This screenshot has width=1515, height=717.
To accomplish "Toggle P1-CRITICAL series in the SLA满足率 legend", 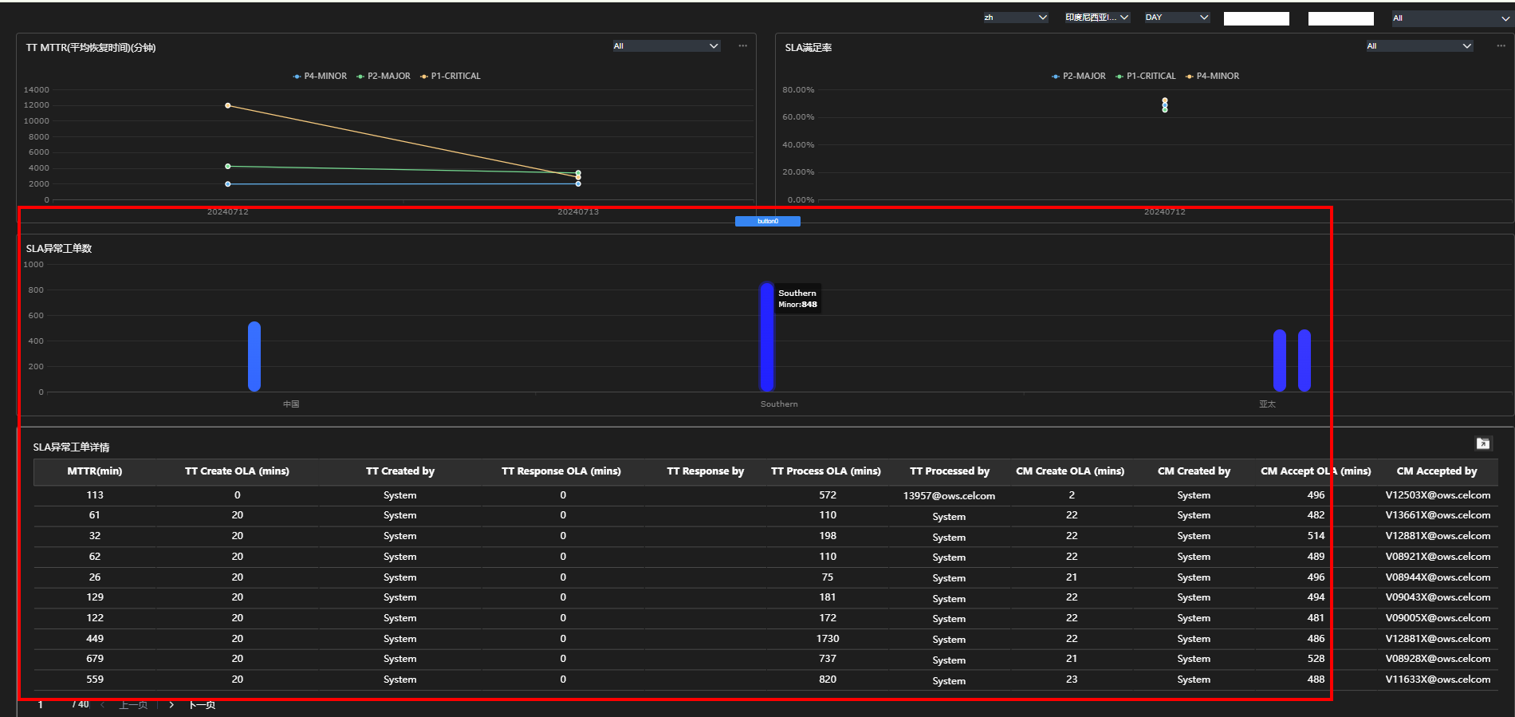I will tap(1146, 76).
